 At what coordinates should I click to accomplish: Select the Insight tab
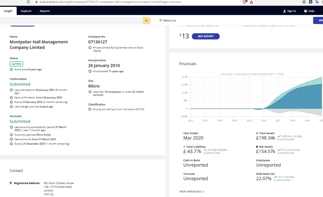click(8, 11)
